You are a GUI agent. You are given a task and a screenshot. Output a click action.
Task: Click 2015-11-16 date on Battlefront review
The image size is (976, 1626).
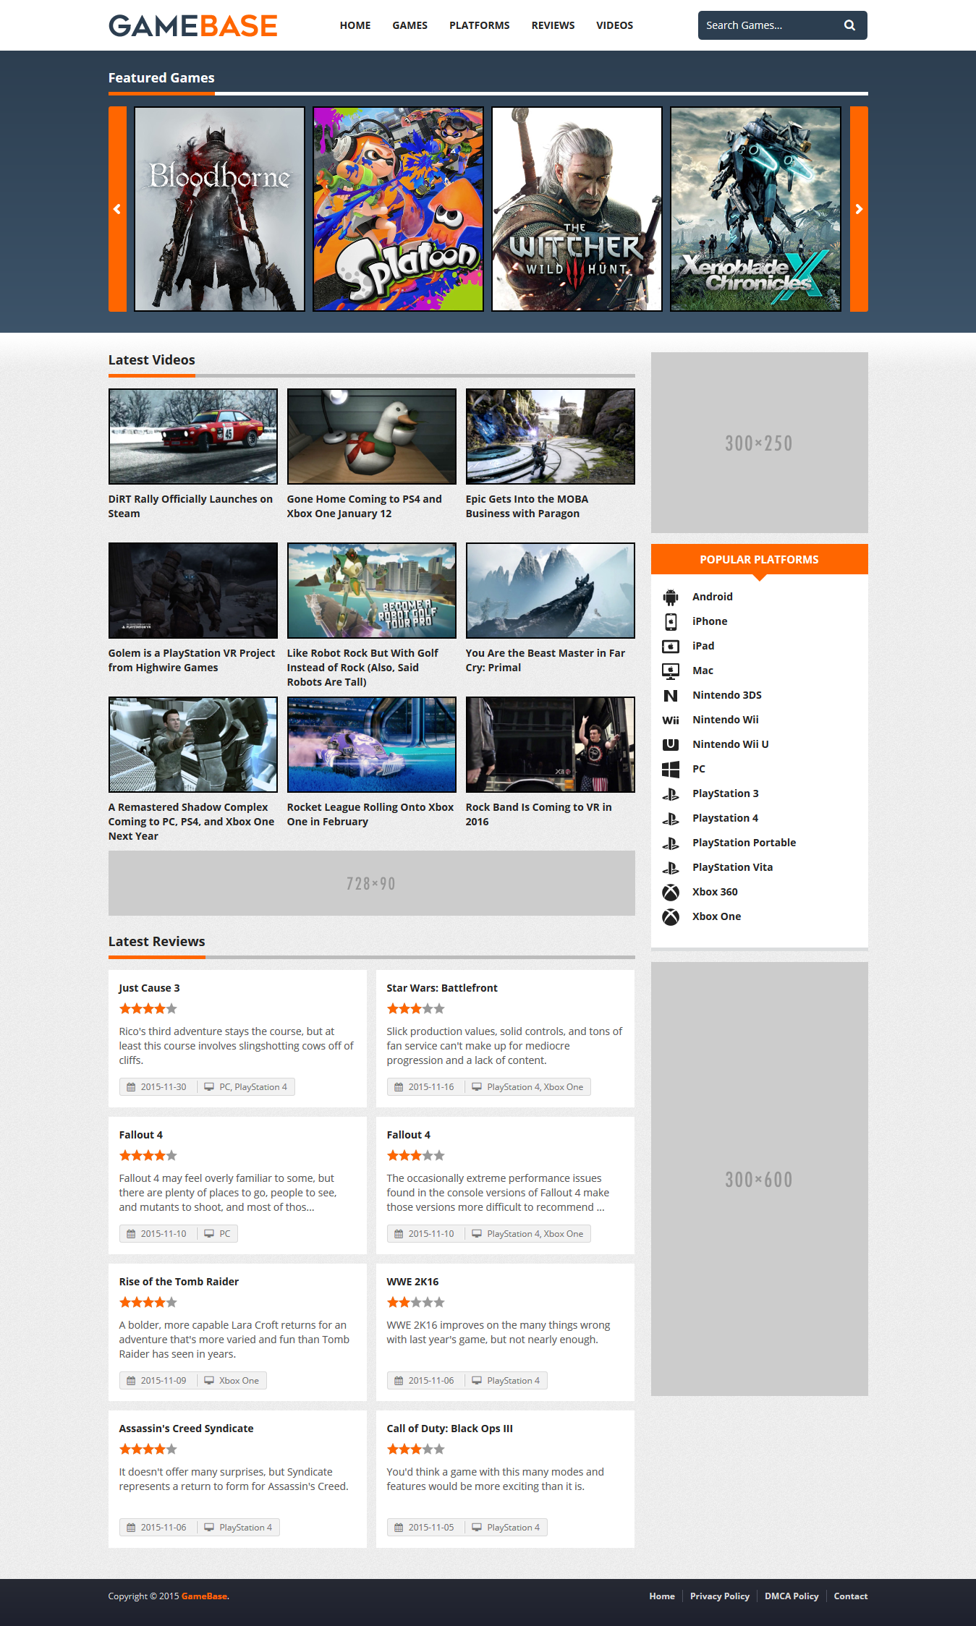(431, 1086)
